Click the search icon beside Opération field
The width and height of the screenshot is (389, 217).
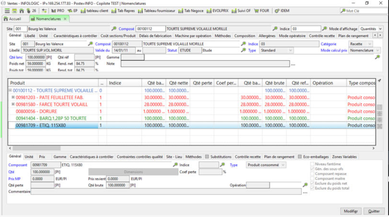305,185
